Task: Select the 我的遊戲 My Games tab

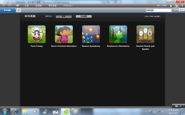Action: point(7,10)
